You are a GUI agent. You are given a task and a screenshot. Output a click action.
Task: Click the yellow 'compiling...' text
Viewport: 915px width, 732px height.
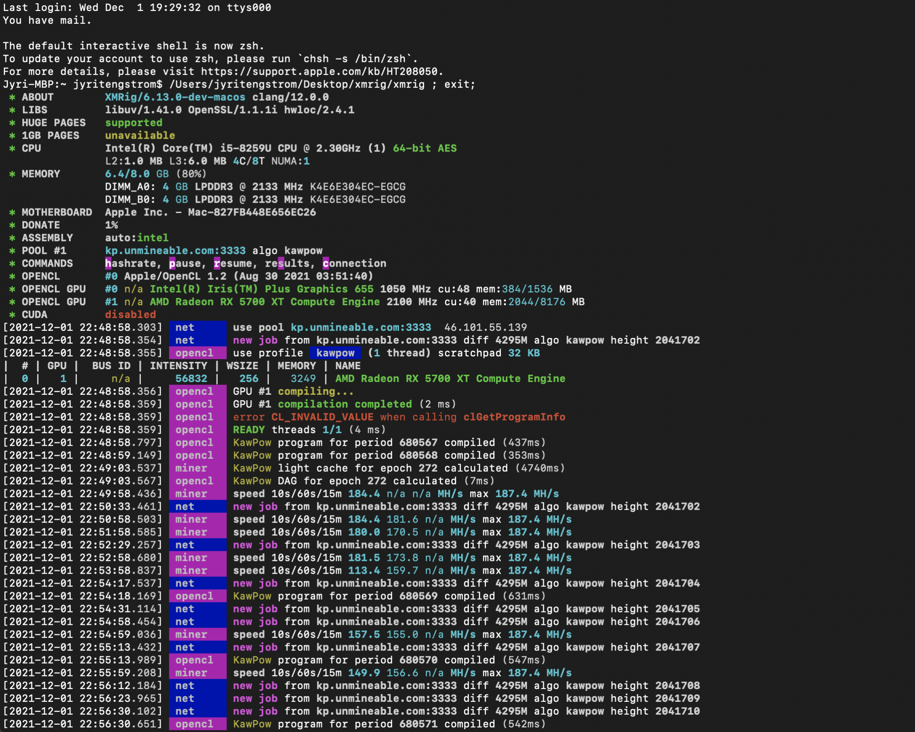tap(316, 392)
